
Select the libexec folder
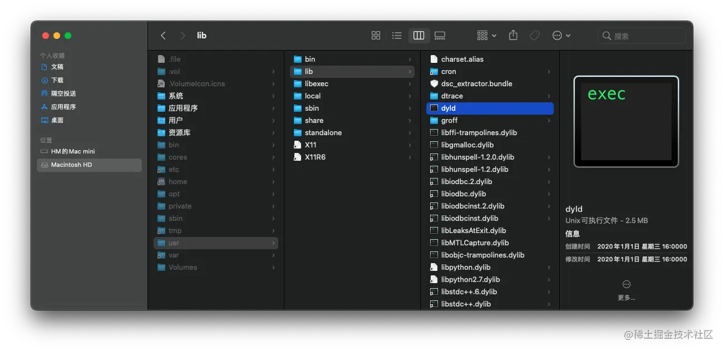point(352,83)
